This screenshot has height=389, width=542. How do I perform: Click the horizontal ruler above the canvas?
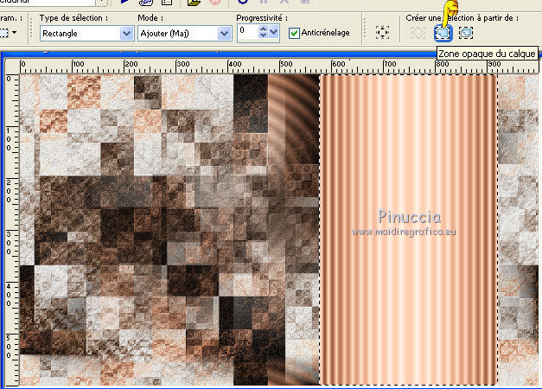[278, 66]
